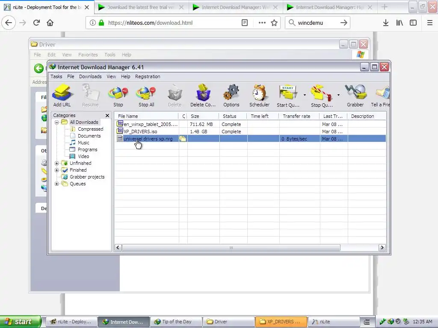The height and width of the screenshot is (328, 438).
Task: Switch to nLite taskbar item
Action: [334, 322]
